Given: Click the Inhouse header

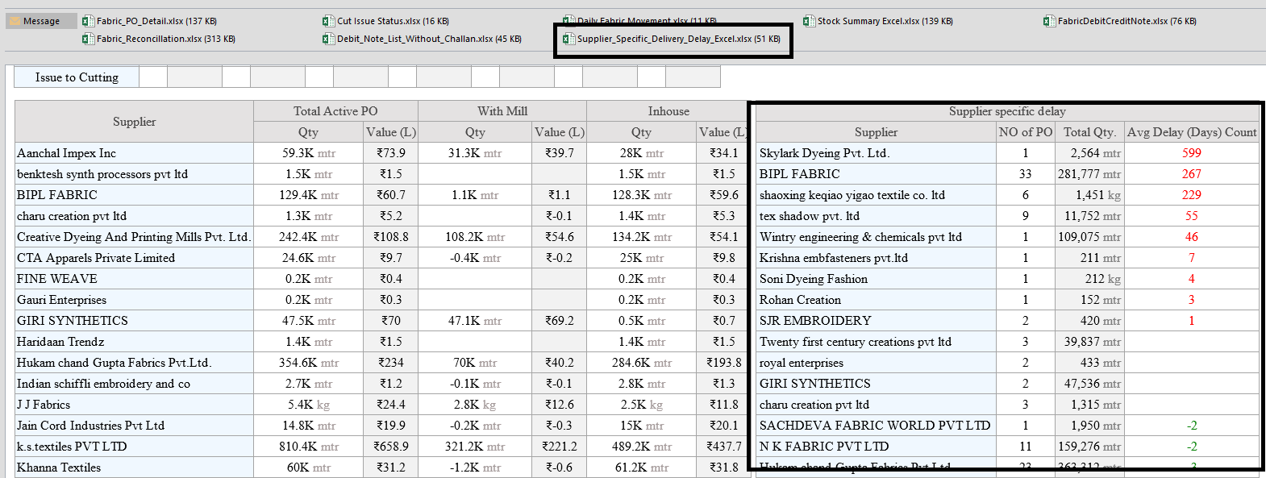Looking at the screenshot, I should (668, 111).
